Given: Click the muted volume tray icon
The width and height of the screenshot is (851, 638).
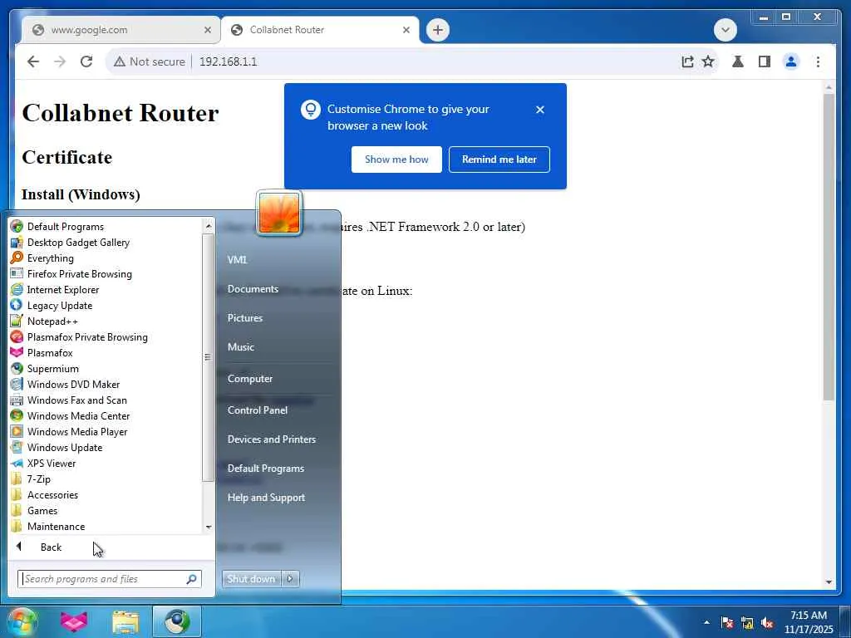Looking at the screenshot, I should tap(767, 623).
